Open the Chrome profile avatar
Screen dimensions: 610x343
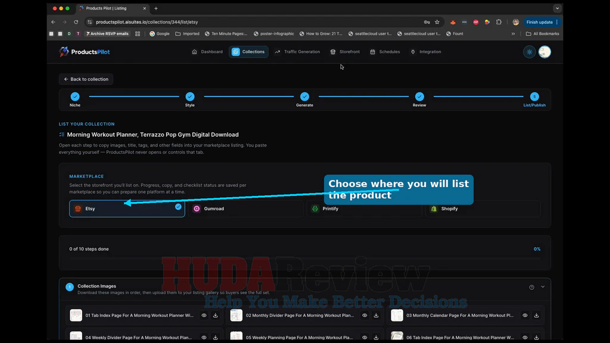[516, 22]
